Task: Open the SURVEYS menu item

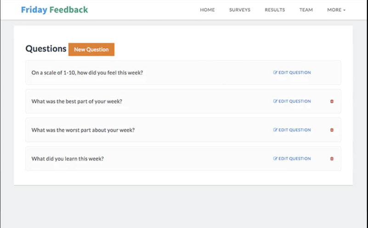Action: (240, 10)
